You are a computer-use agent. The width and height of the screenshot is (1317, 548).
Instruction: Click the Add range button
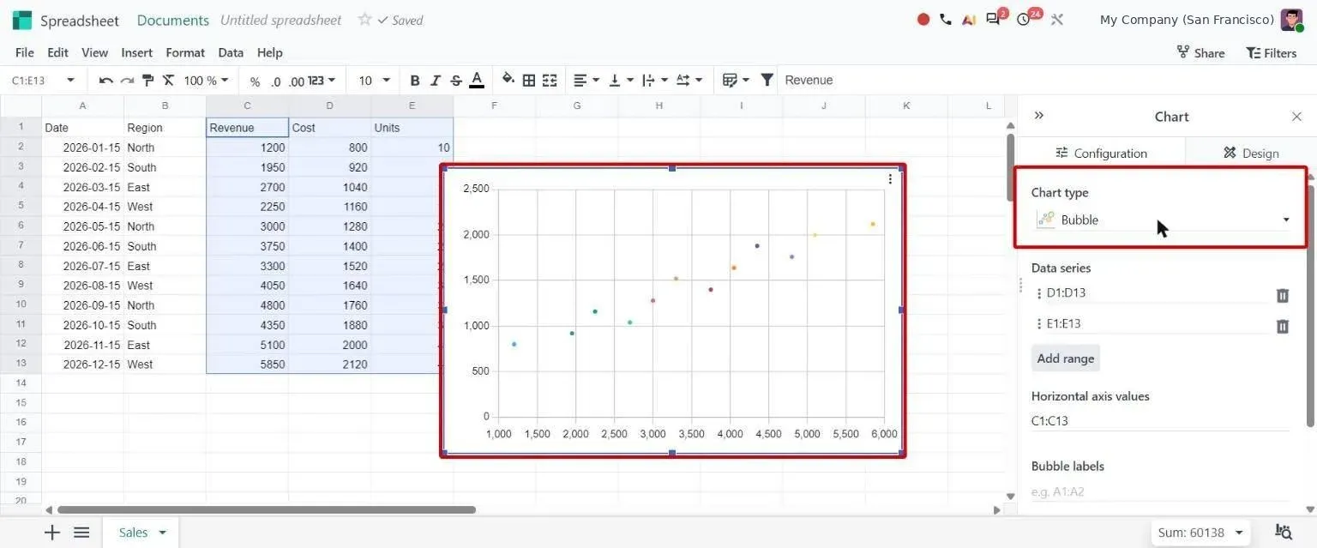pos(1065,358)
